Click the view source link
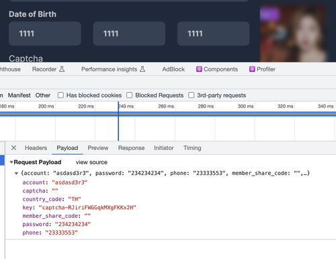The width and height of the screenshot is (336, 259). click(x=91, y=162)
